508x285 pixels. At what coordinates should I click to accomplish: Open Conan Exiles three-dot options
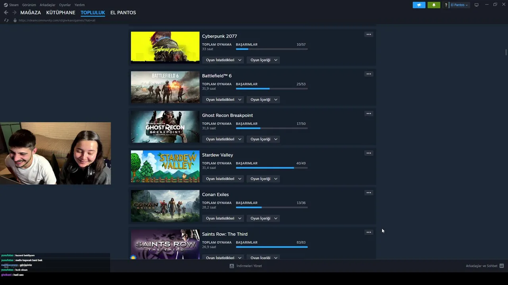pyautogui.click(x=369, y=193)
